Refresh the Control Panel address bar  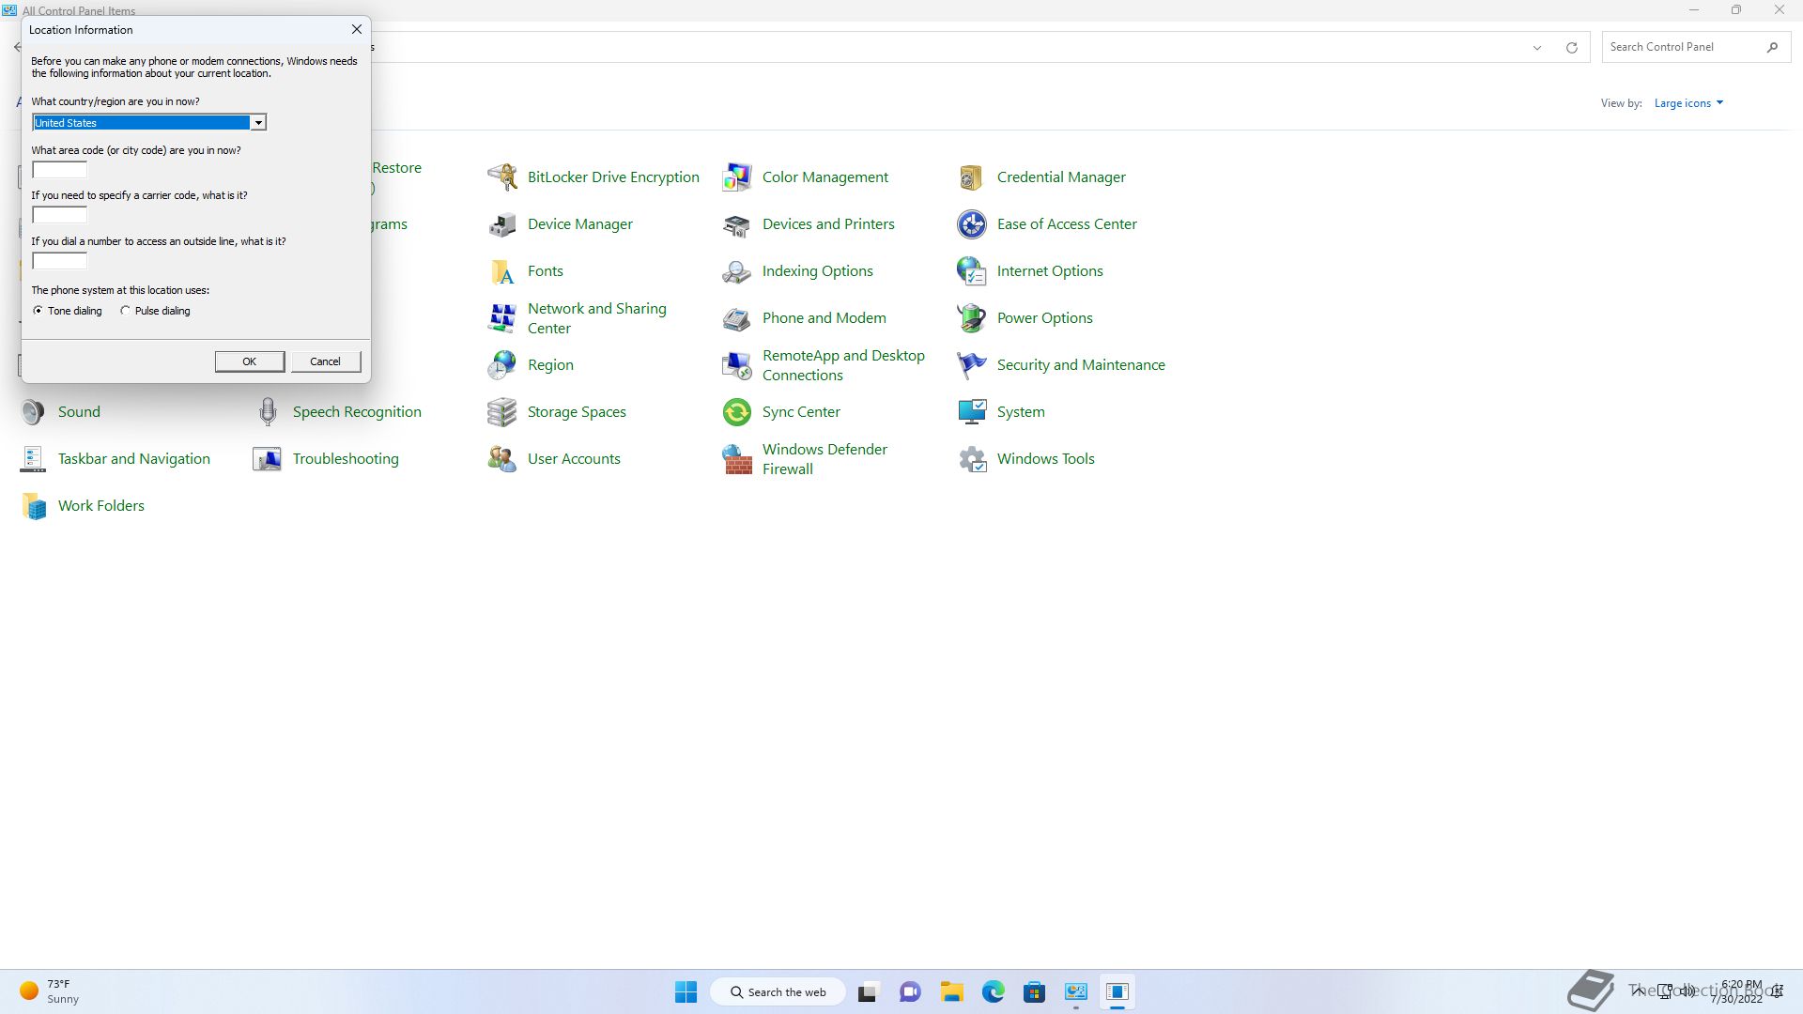tap(1571, 47)
